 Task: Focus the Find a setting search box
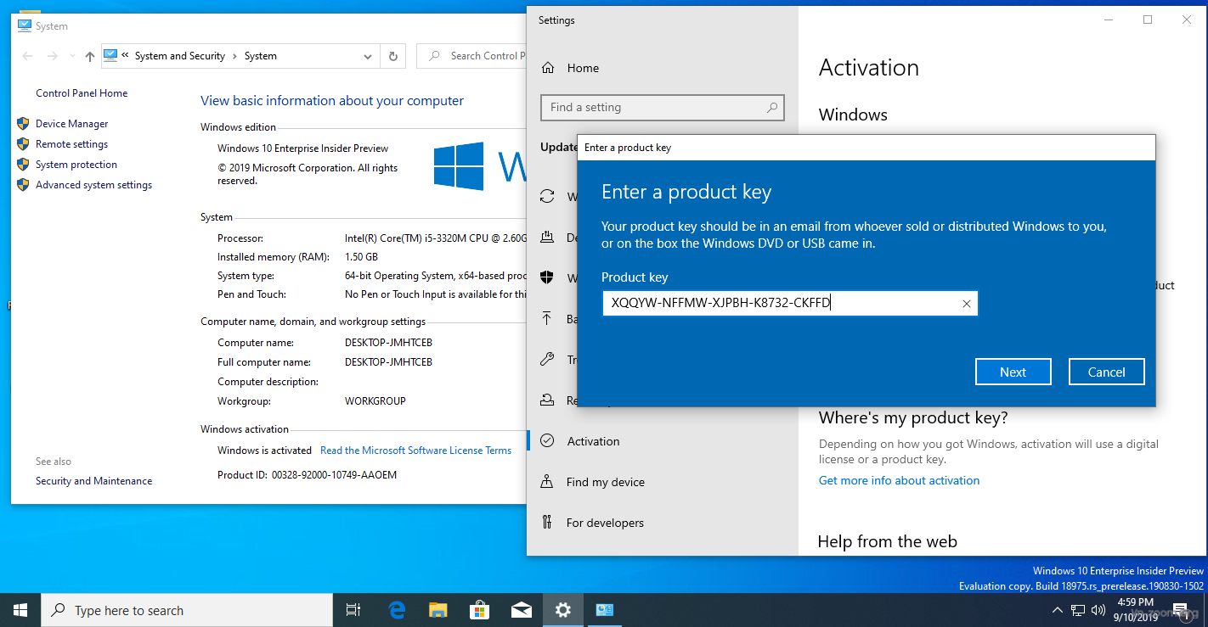[x=662, y=108]
